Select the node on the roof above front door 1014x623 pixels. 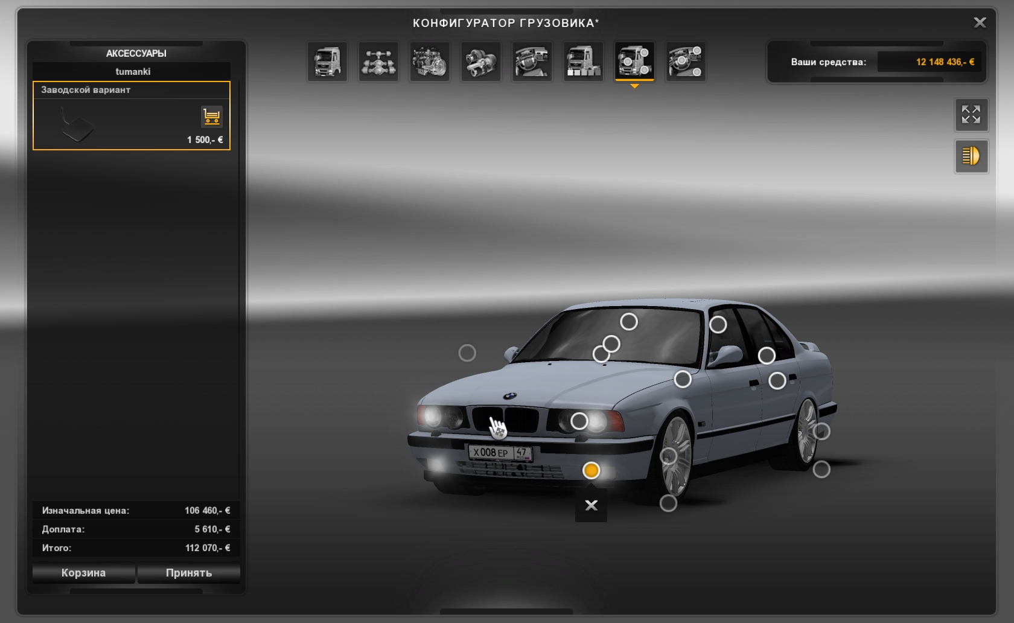[718, 325]
